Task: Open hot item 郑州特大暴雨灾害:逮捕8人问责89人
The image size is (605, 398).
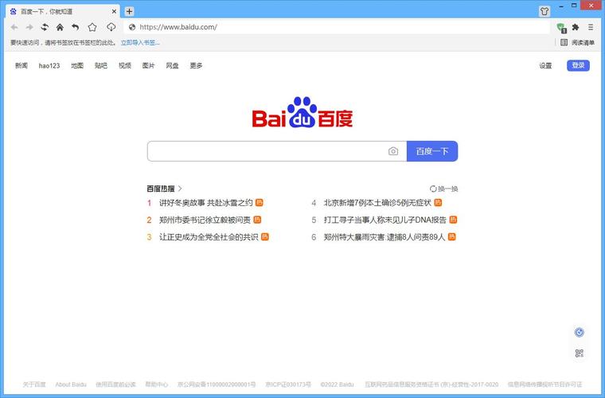Action: (x=384, y=236)
